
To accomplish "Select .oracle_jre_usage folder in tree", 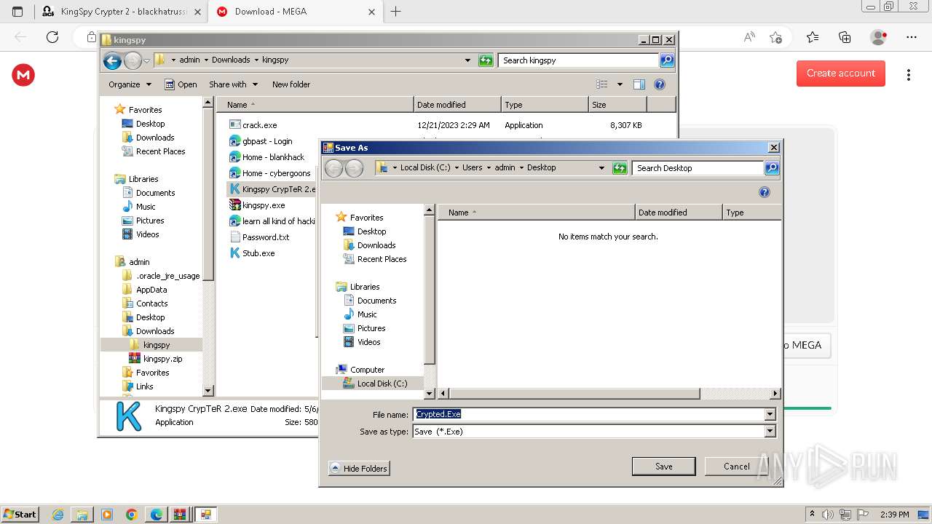I will [x=161, y=276].
